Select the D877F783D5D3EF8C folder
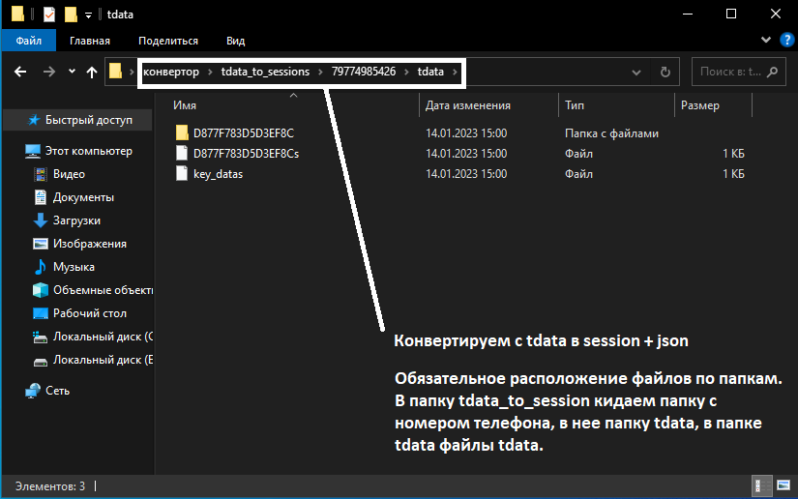The height and width of the screenshot is (499, 798). (243, 133)
